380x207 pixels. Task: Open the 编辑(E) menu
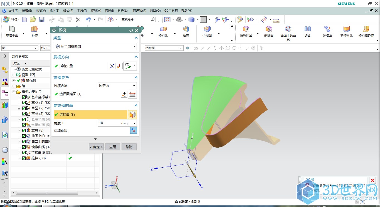tap(27, 11)
